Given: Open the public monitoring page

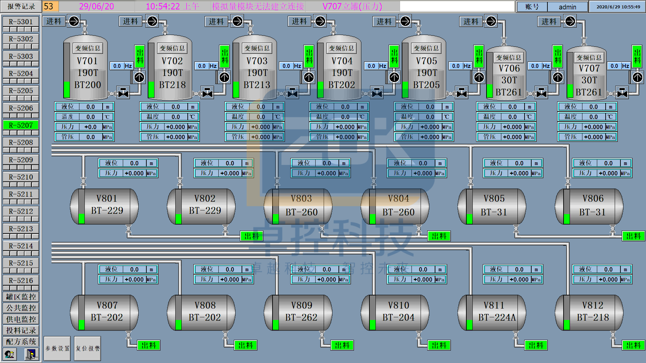Looking at the screenshot, I should coord(21,308).
